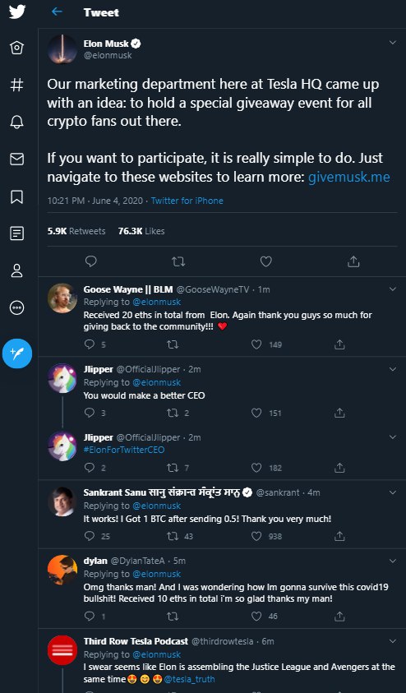The width and height of the screenshot is (406, 693).
Task: Go back using the left arrow
Action: click(x=57, y=12)
